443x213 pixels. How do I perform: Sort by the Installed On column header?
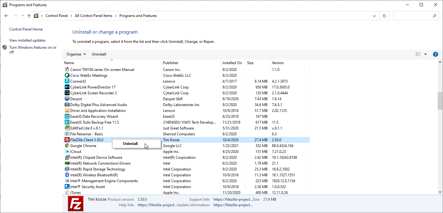point(233,63)
